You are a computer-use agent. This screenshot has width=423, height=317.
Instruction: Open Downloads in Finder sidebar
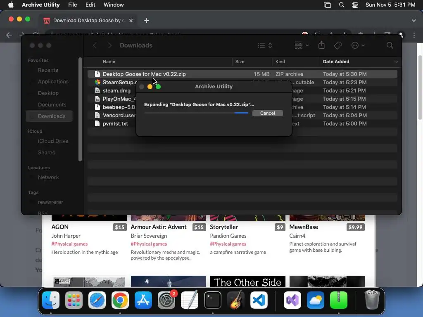pyautogui.click(x=50, y=116)
